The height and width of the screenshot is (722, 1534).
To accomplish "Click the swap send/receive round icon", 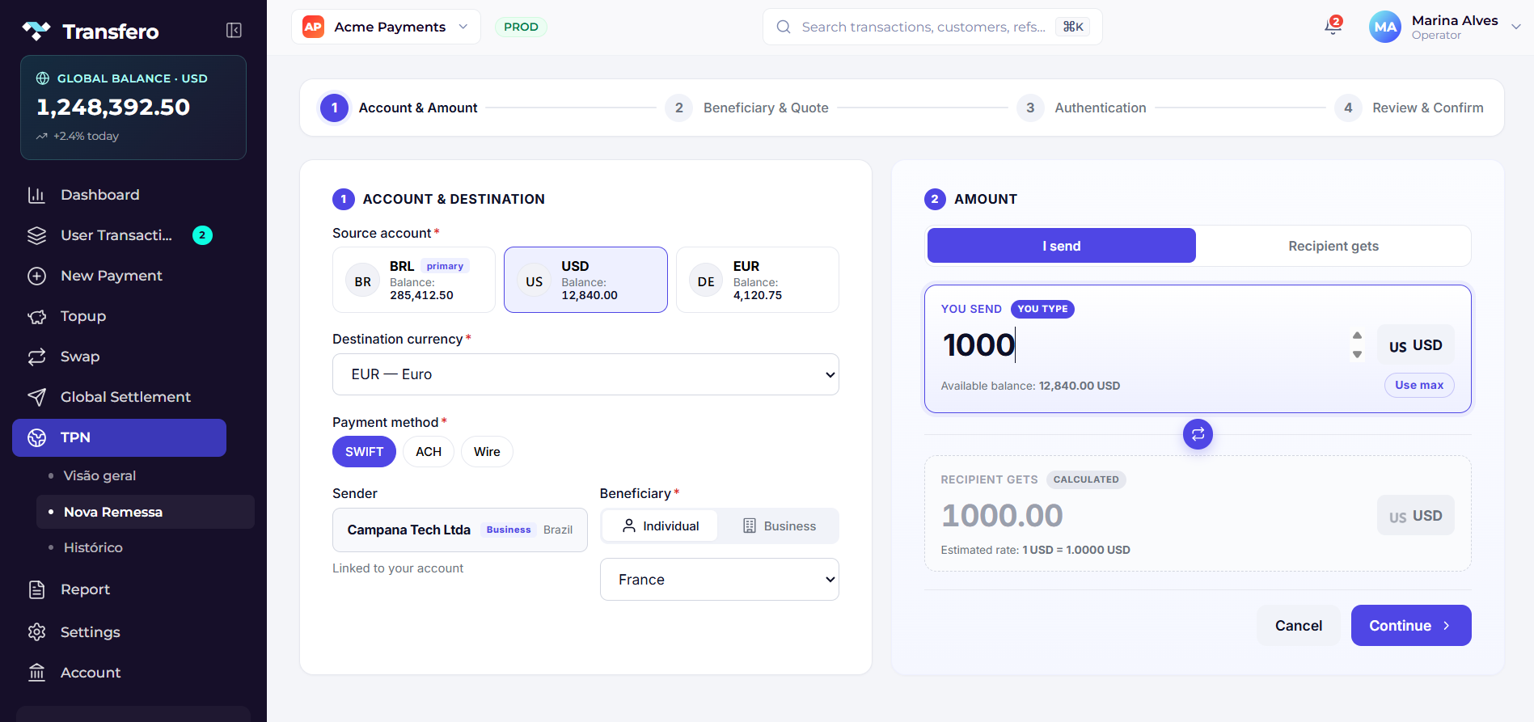I will point(1198,434).
